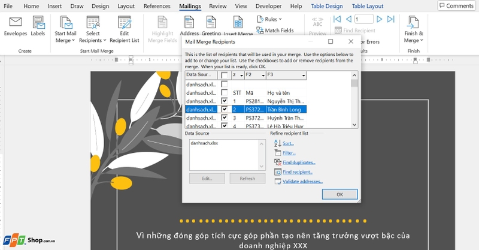Image resolution: width=479 pixels, height=250 pixels.
Task: Go to next record arrow
Action: [380, 19]
